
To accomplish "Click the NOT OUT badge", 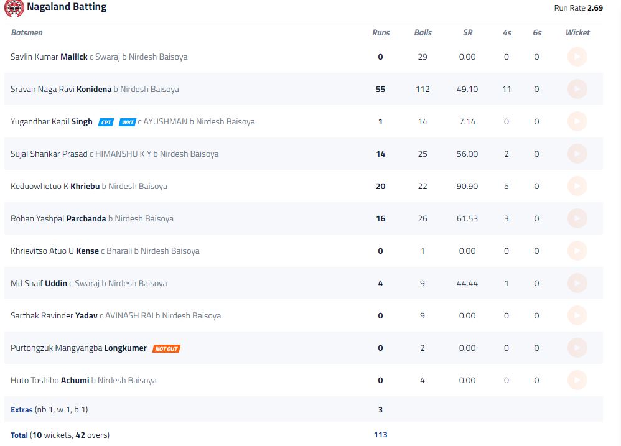I will [166, 348].
